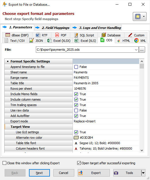Click the browse (...) file button
Viewport: 150px width, 180px height.
(x=142, y=50)
